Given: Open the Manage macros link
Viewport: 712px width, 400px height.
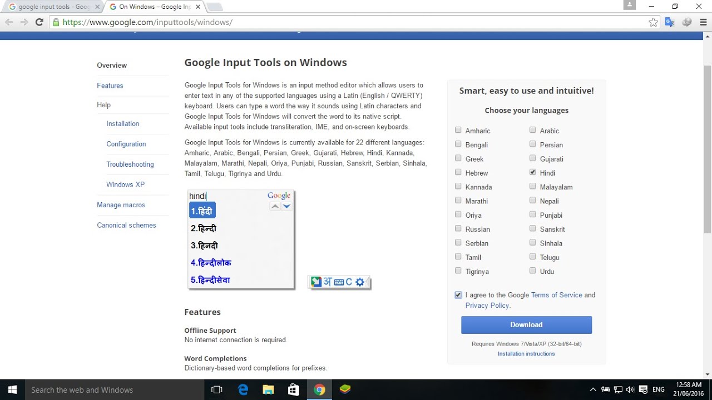Looking at the screenshot, I should click(121, 205).
